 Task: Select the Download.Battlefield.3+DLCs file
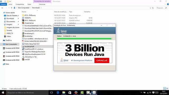(38, 26)
